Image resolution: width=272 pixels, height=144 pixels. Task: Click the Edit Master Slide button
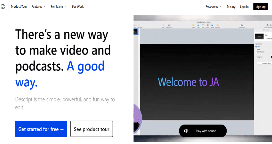[x=265, y=63]
